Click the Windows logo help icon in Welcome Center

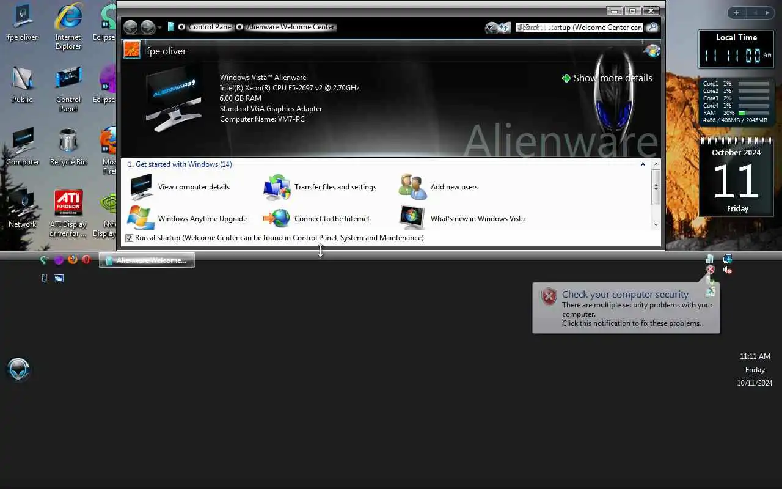pyautogui.click(x=652, y=51)
